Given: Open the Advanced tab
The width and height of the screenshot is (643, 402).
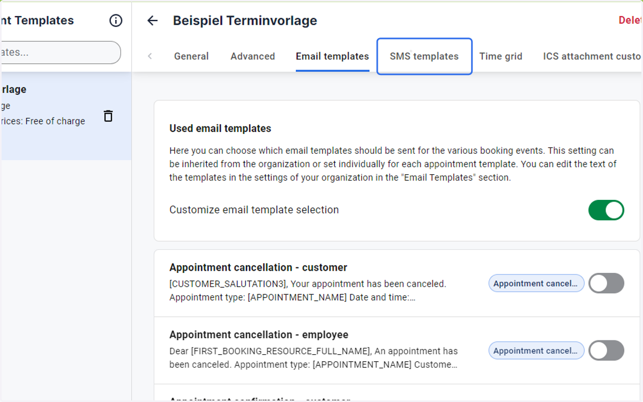Looking at the screenshot, I should coord(253,56).
